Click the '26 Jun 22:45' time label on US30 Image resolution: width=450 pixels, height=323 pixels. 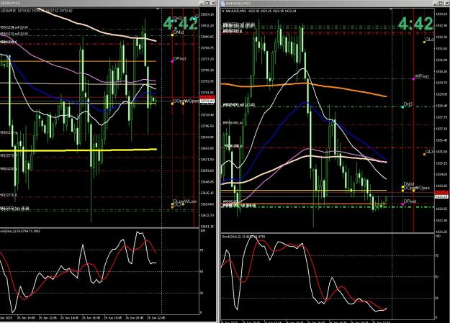click(156, 318)
